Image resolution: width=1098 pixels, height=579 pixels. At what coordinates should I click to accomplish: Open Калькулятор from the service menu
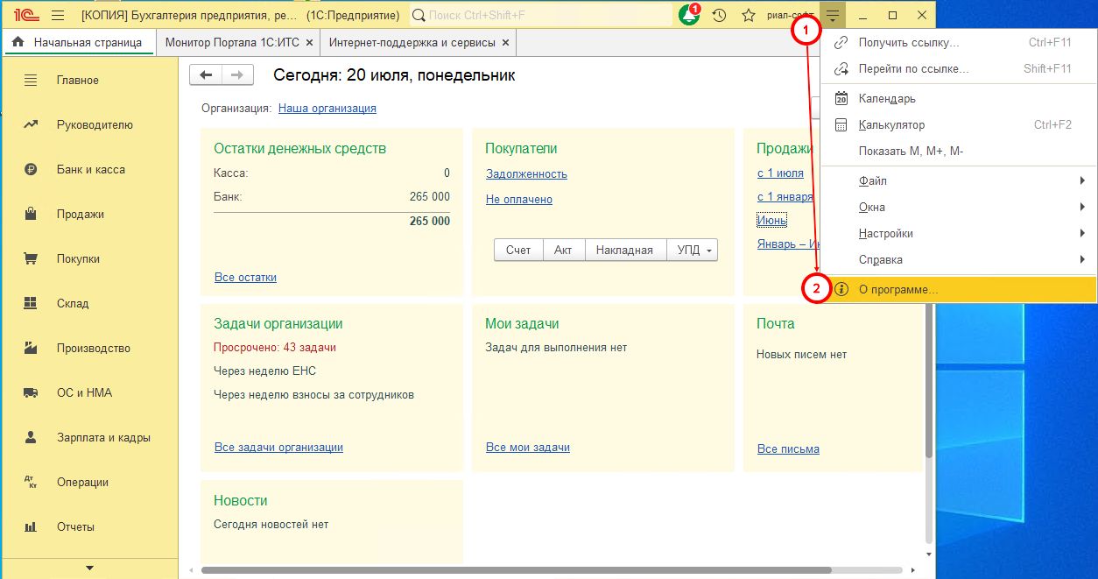(958, 124)
